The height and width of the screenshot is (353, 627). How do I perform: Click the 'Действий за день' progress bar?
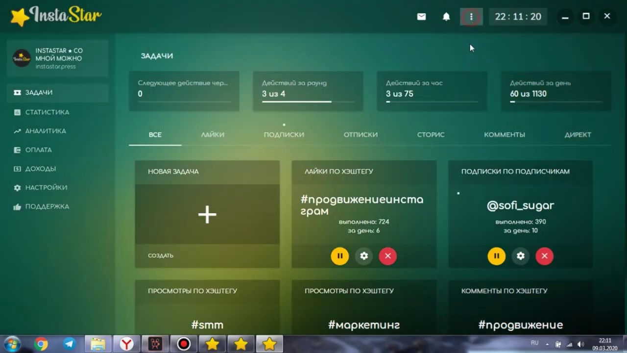[556, 102]
